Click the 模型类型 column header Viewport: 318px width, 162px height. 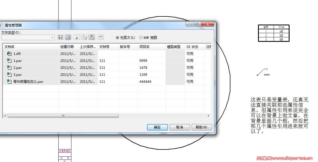point(175,47)
